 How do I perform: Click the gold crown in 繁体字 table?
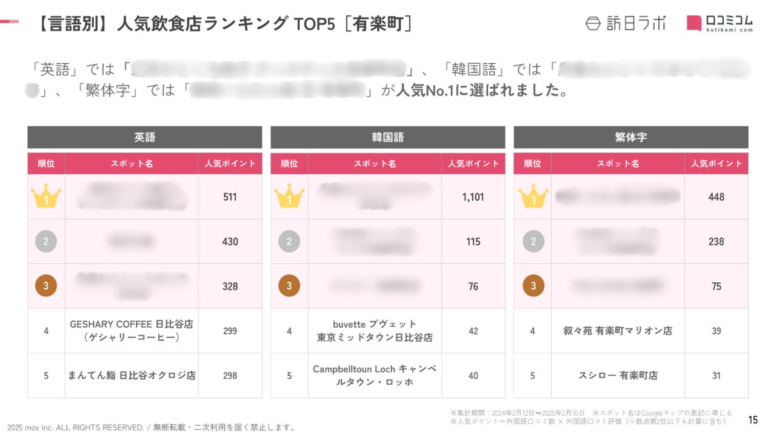pos(533,197)
